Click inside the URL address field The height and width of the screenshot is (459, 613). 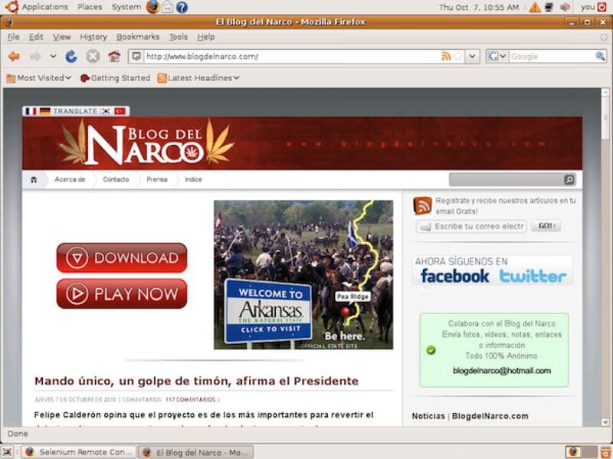click(x=291, y=56)
